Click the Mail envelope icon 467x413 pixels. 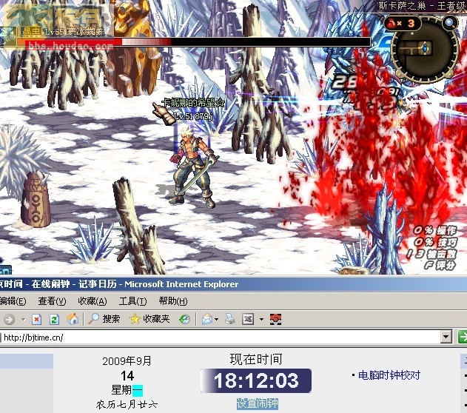tap(206, 320)
